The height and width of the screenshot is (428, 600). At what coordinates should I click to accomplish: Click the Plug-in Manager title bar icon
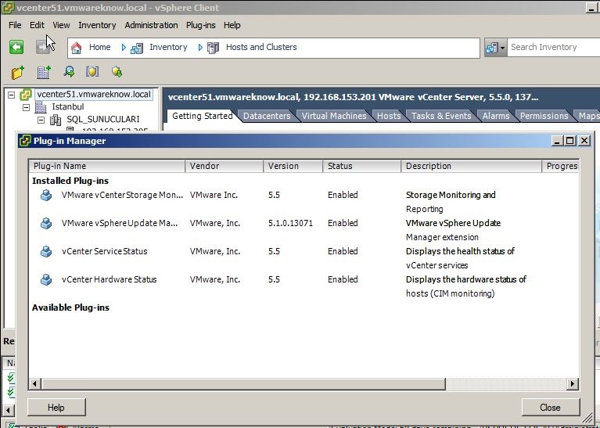point(25,141)
